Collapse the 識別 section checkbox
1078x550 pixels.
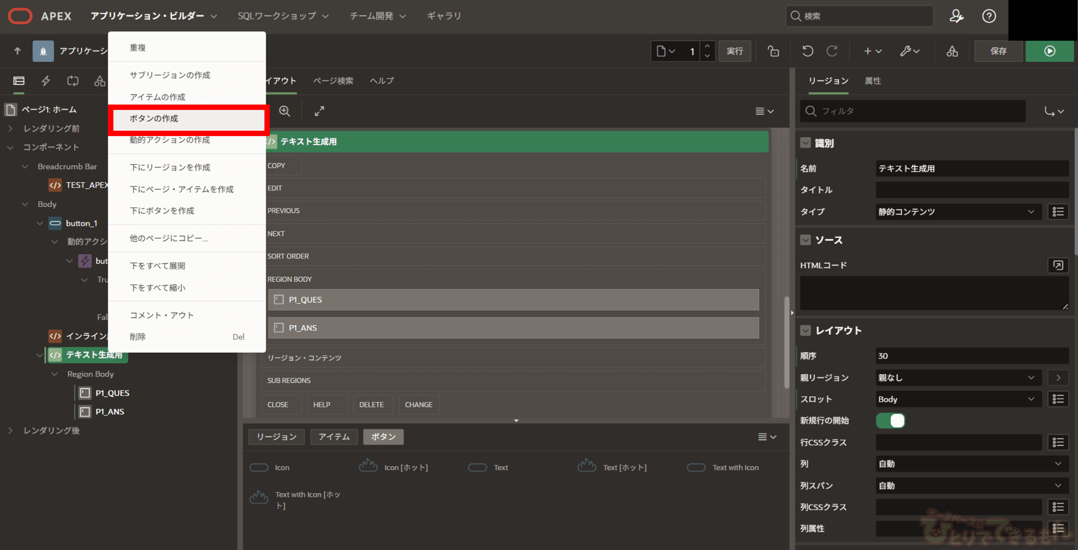(805, 143)
